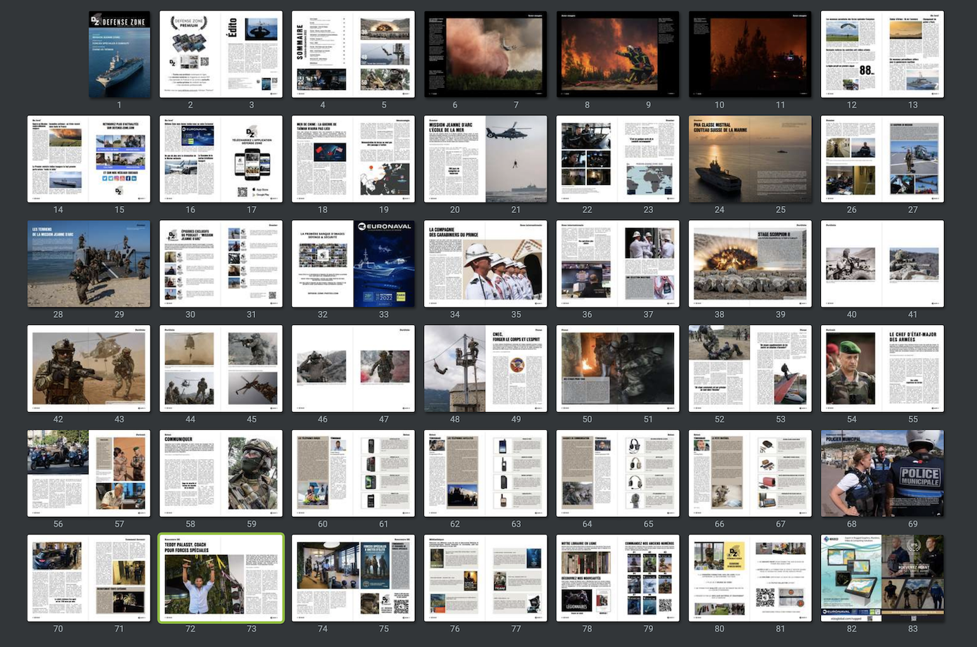Open the Édito spread on pages 2-3

tap(221, 54)
